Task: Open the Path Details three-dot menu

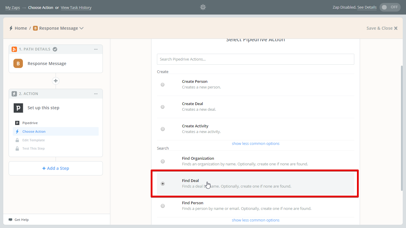Action: [x=96, y=49]
